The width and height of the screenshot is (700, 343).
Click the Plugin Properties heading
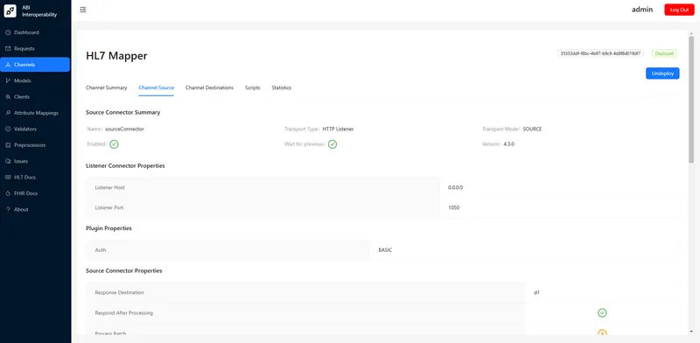click(108, 228)
